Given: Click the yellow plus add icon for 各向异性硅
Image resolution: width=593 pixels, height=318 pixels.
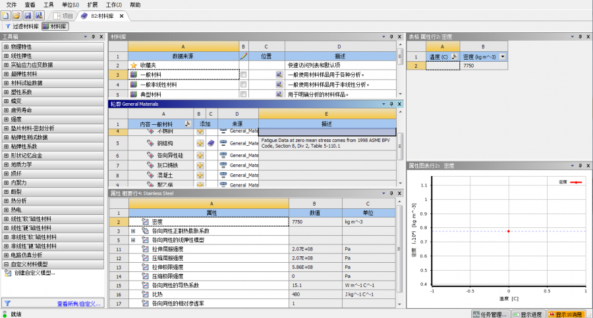Looking at the screenshot, I should (200, 156).
